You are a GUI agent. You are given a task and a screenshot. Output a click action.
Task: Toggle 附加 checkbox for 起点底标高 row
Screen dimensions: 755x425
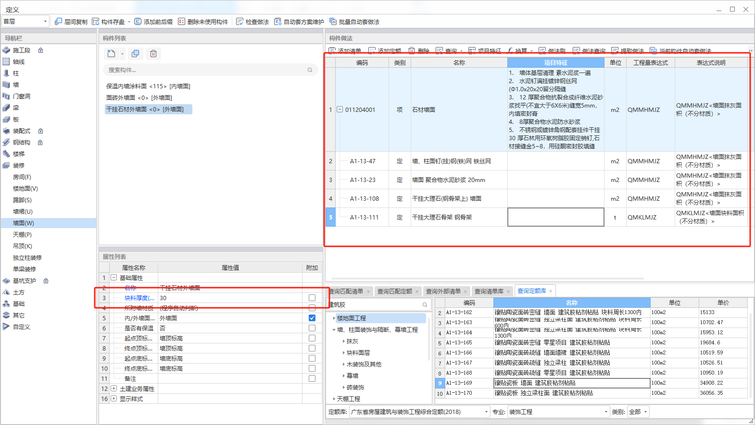pos(312,358)
